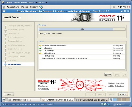Viewport: 132px width, 107px height.
Task: Open the System menu
Action: [34, 7]
